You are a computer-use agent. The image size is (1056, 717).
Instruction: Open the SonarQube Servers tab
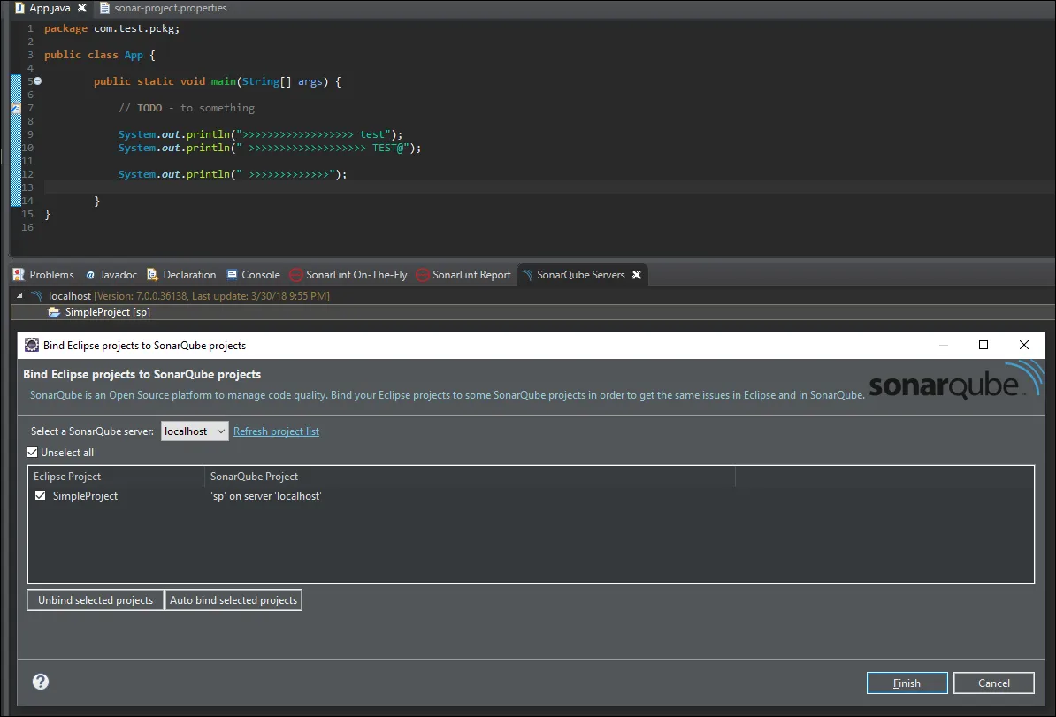(580, 275)
